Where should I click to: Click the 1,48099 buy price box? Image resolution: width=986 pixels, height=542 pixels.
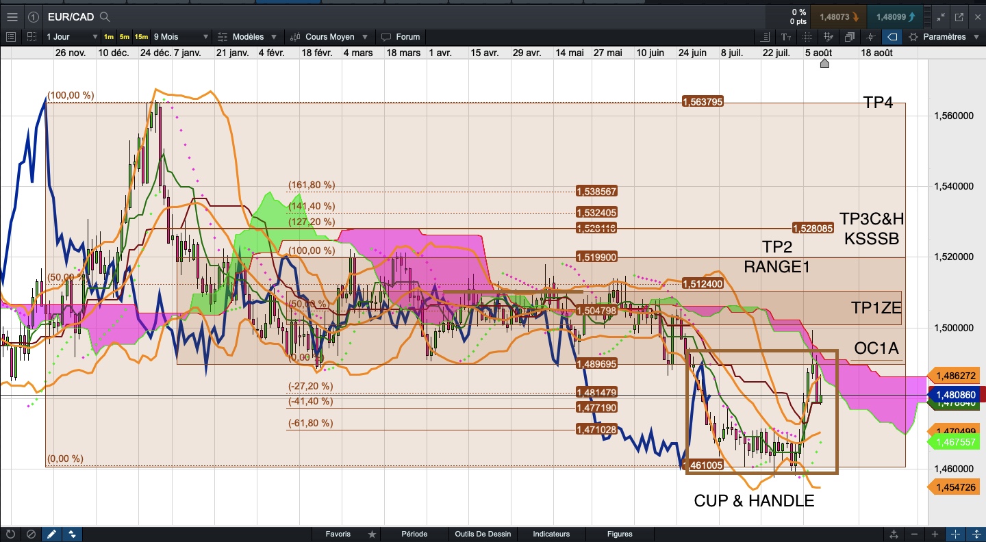[x=894, y=16]
